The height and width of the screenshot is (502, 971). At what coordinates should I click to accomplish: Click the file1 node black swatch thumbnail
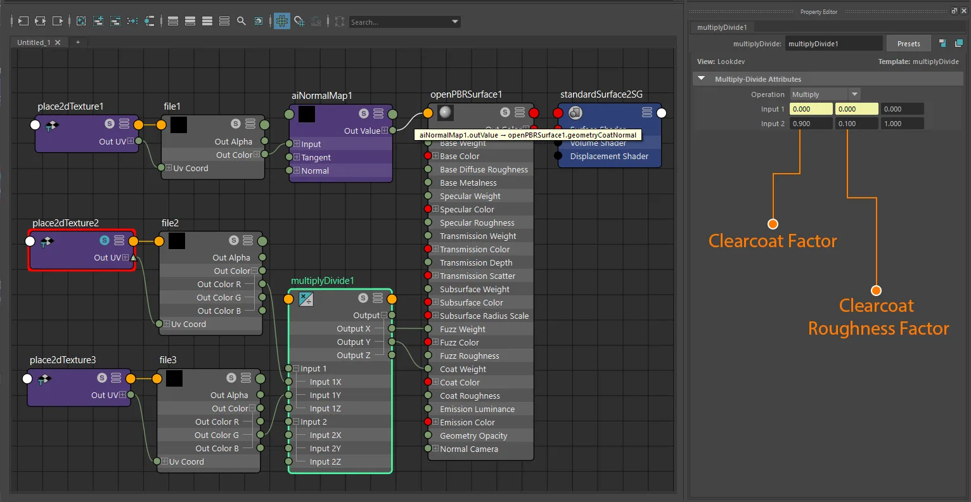[x=179, y=124]
